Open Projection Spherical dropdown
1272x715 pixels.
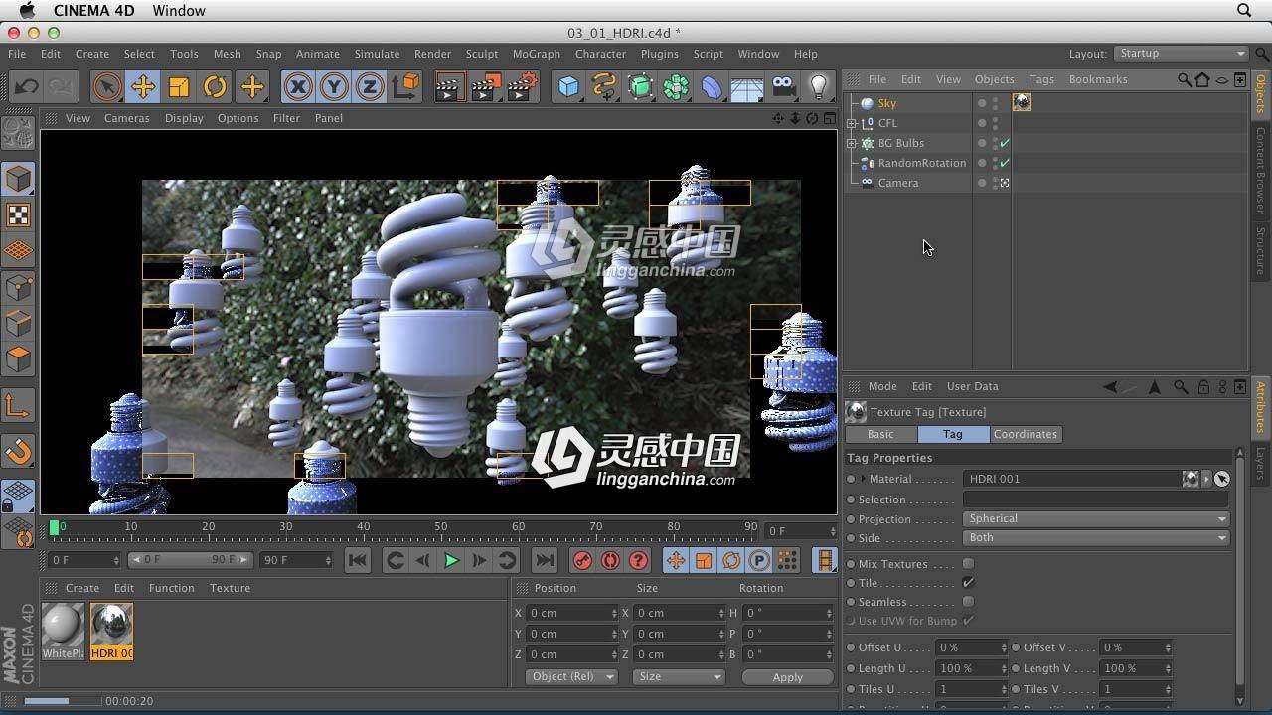(x=1096, y=518)
